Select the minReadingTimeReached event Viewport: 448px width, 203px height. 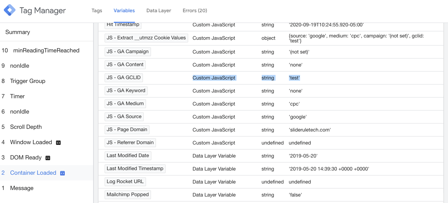(x=46, y=50)
